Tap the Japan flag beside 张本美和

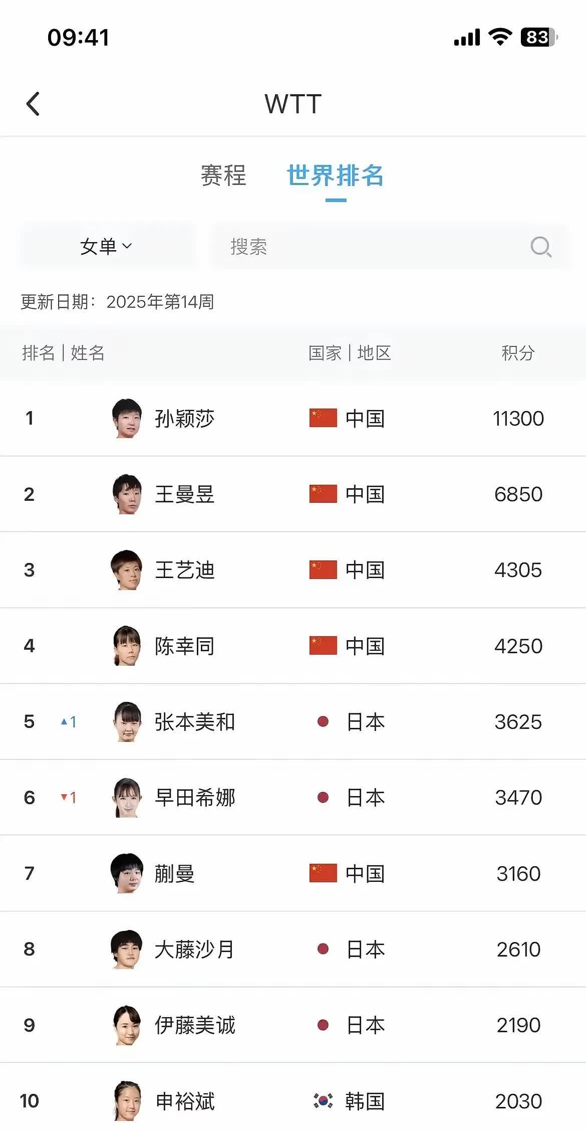323,721
